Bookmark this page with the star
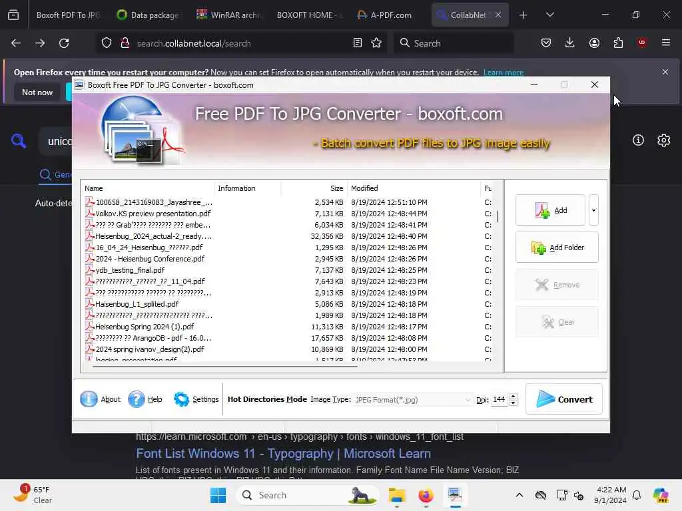The width and height of the screenshot is (682, 511). click(x=376, y=43)
